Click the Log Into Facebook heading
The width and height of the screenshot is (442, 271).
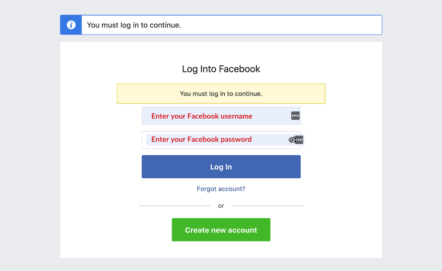point(221,69)
